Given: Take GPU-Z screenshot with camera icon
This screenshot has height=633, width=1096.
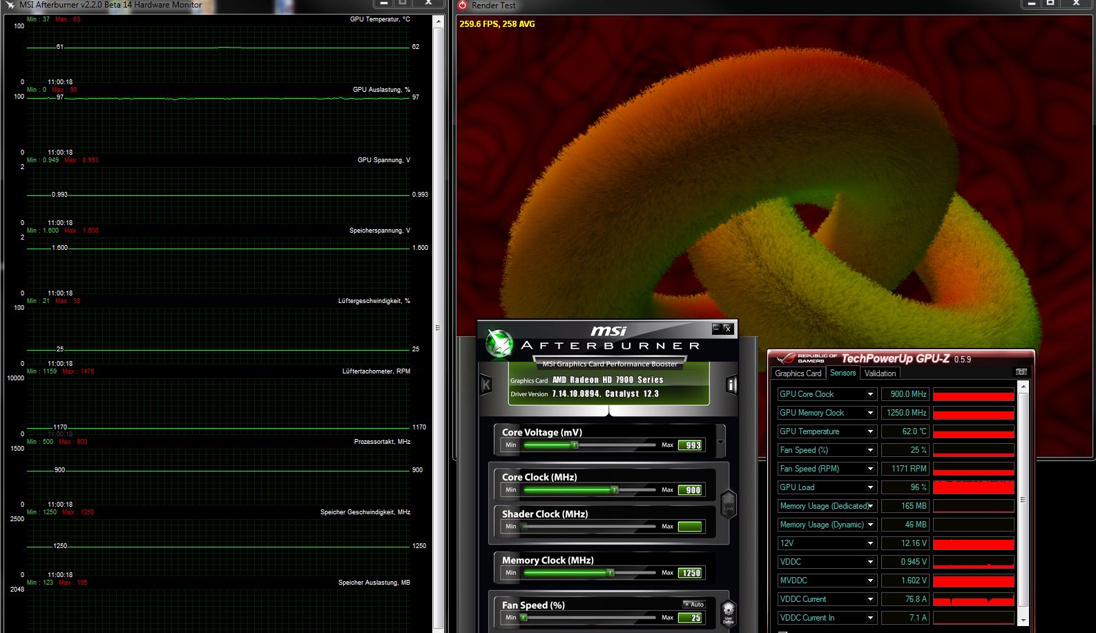Looking at the screenshot, I should tap(1021, 372).
